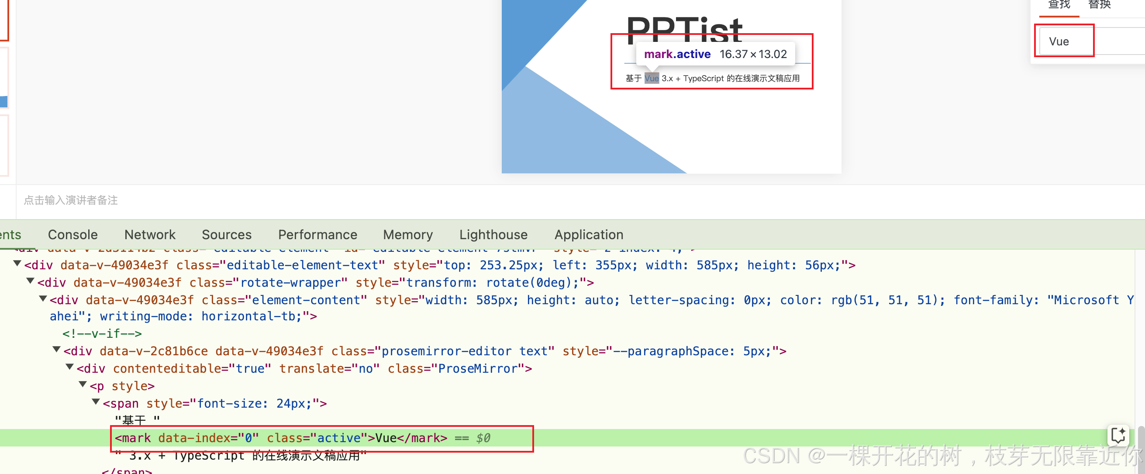Click the AI assistance icon in the Elements panel

[1118, 435]
